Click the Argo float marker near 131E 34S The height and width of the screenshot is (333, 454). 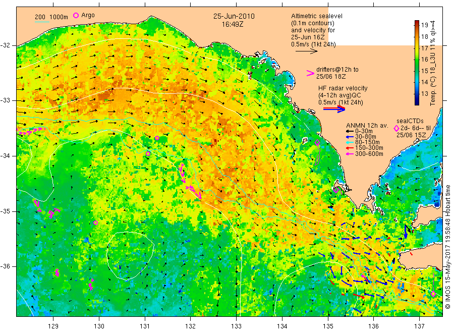[x=148, y=153]
